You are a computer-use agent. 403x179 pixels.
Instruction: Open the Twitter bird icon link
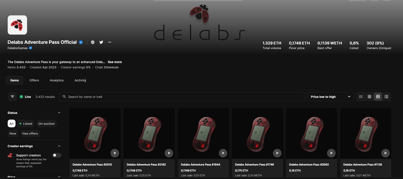pyautogui.click(x=101, y=42)
